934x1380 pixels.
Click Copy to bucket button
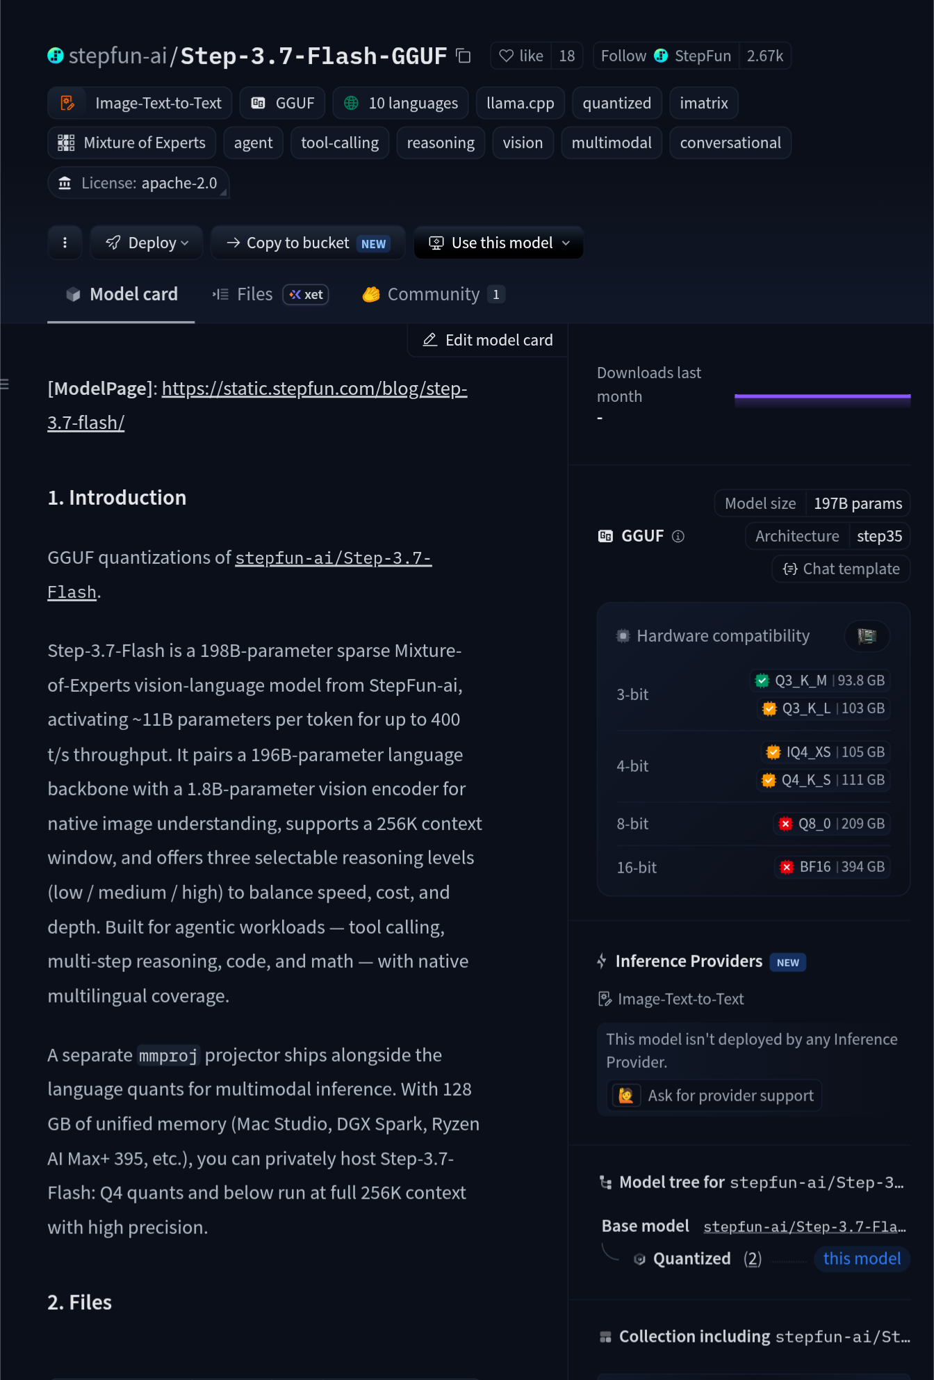click(x=308, y=243)
